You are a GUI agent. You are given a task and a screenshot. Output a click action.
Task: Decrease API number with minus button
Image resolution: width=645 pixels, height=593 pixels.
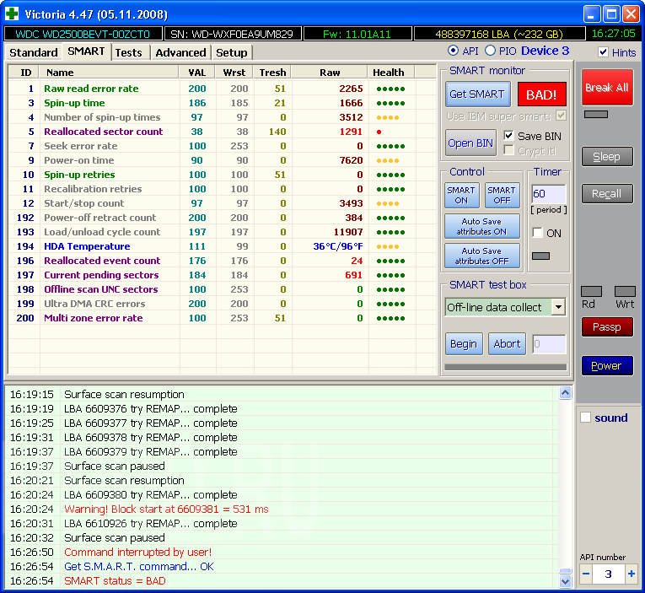click(587, 574)
